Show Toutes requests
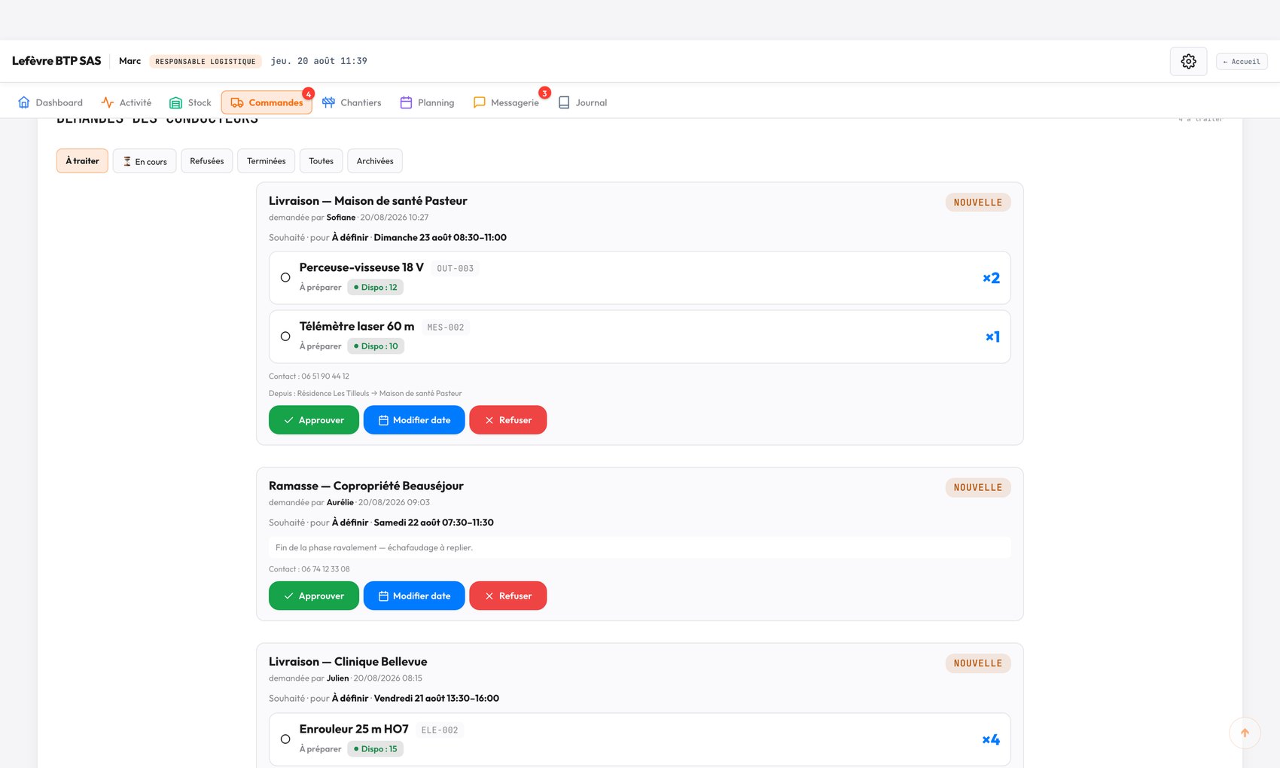Image resolution: width=1280 pixels, height=768 pixels. coord(321,161)
